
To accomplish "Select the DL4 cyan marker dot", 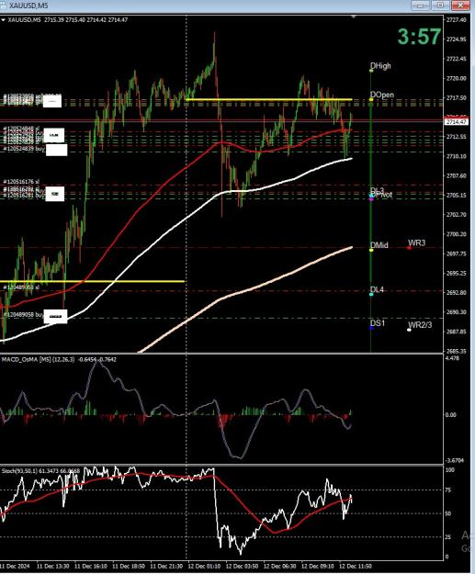I will pos(371,294).
